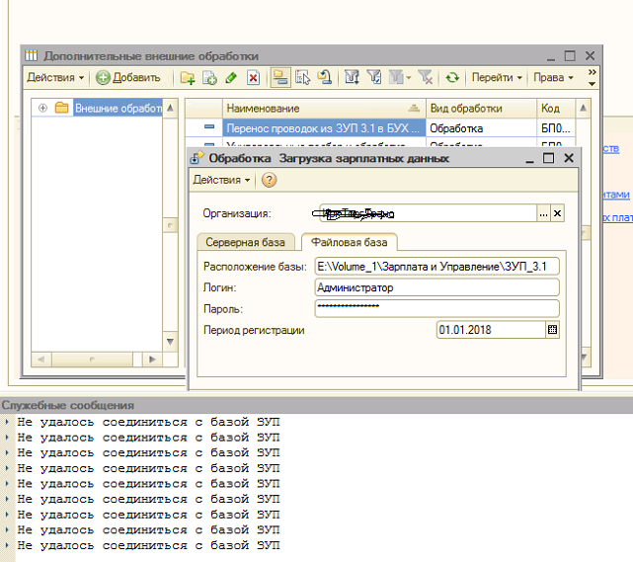This screenshot has height=562, width=633.
Task: Click the disable filter icon
Action: [x=426, y=77]
